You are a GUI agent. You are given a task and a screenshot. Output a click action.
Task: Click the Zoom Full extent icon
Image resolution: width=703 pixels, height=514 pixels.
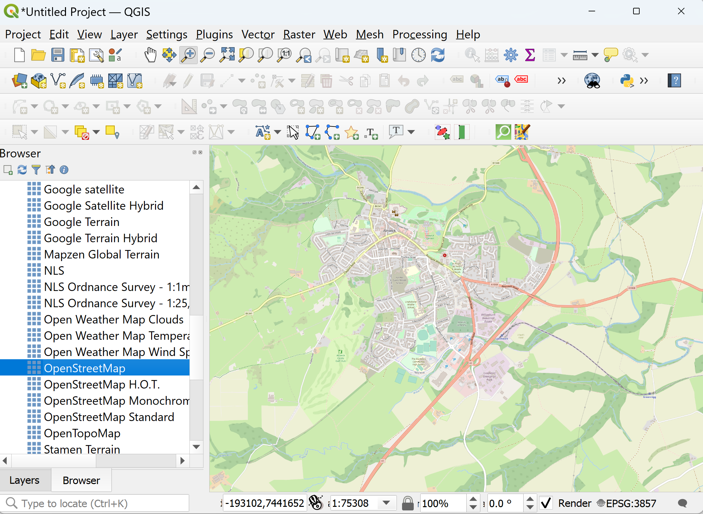(x=227, y=55)
